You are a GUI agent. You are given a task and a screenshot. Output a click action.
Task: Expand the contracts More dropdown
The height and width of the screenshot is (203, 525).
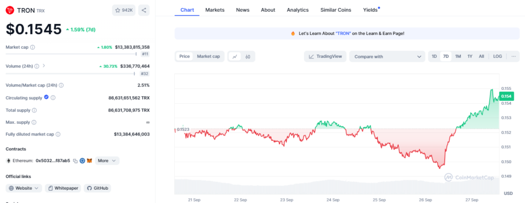(107, 161)
